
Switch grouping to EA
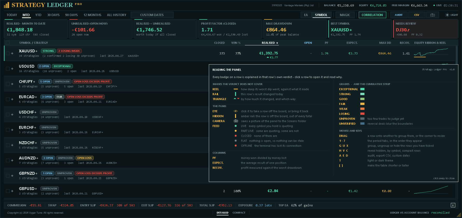[306, 15]
